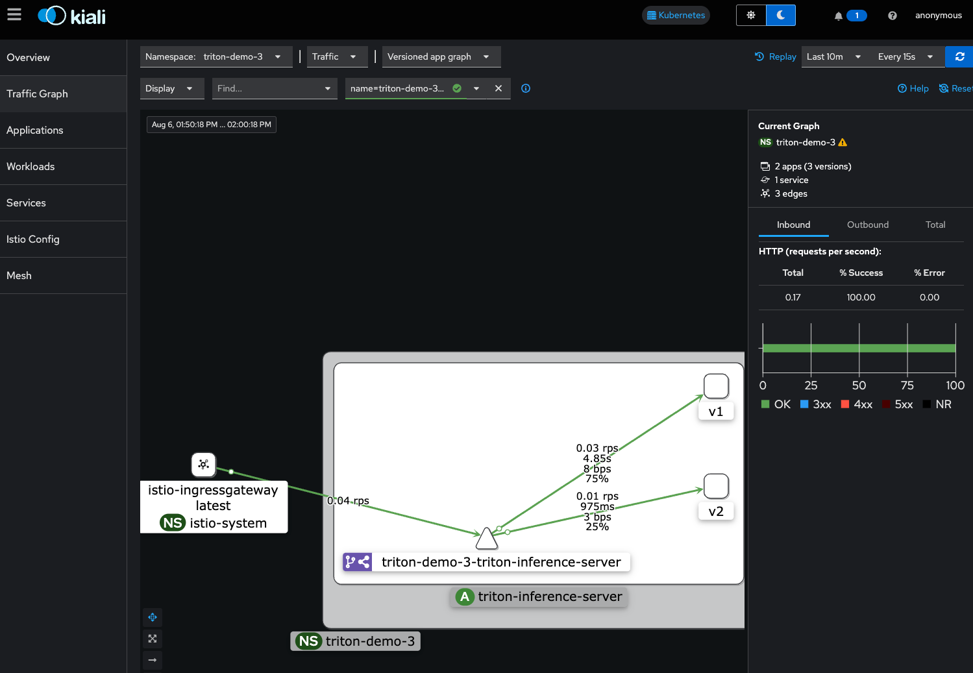The height and width of the screenshot is (673, 973).
Task: Clear the hide expression with X
Action: click(499, 88)
